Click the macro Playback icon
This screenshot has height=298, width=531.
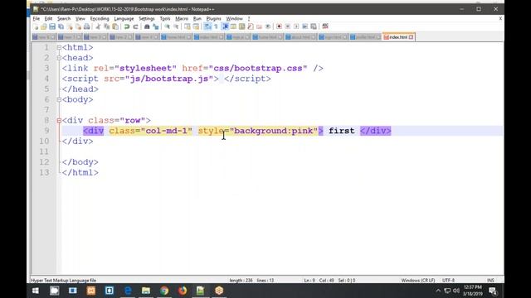point(296,26)
